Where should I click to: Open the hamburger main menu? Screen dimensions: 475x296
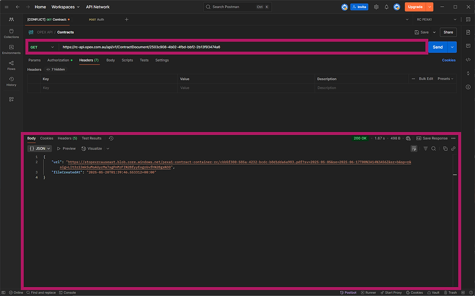click(x=6, y=7)
